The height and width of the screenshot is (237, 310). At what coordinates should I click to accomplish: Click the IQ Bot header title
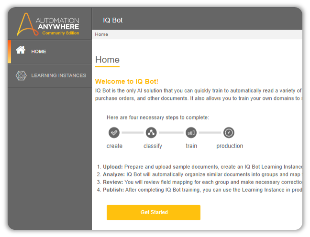113,20
